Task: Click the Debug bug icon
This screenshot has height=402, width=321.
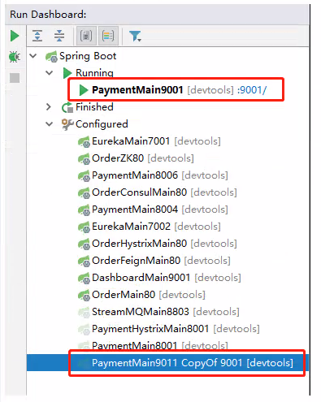Action: click(x=15, y=57)
